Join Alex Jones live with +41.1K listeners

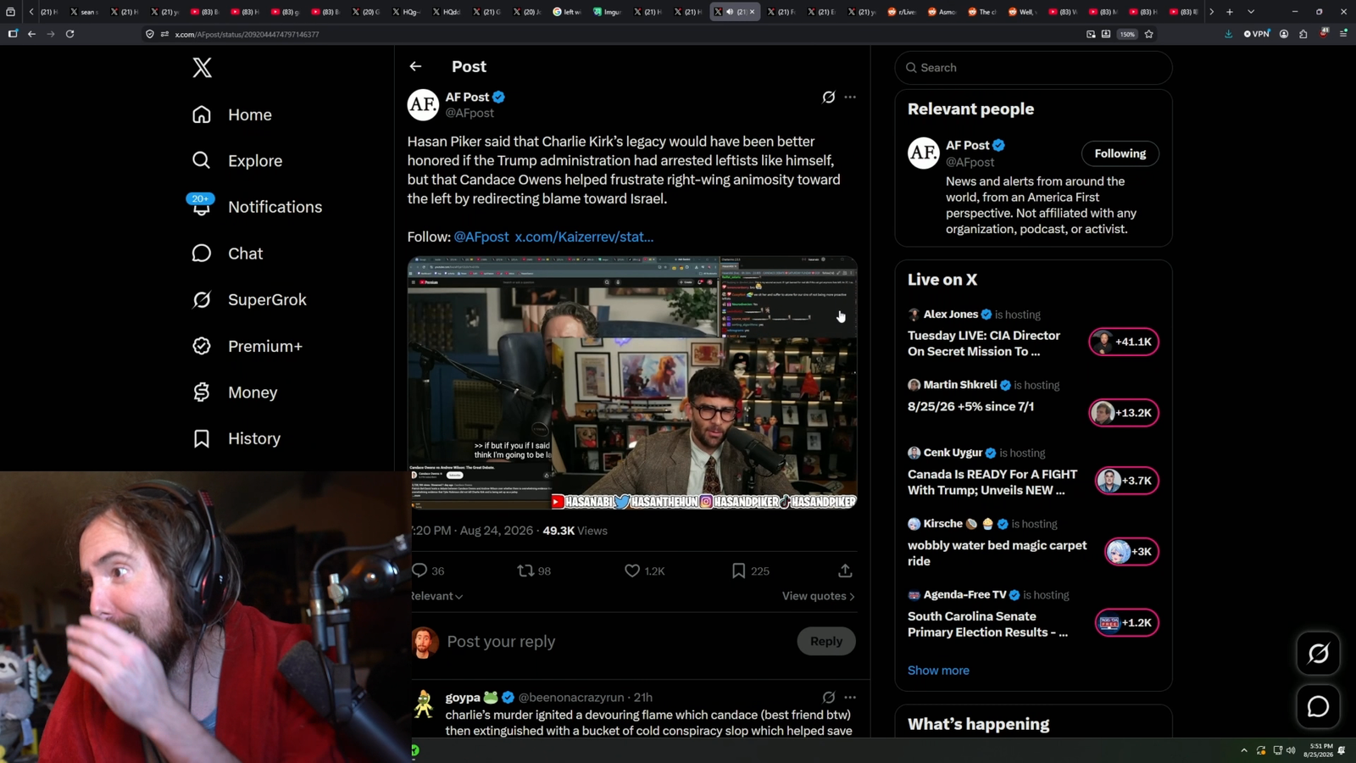pyautogui.click(x=1124, y=342)
